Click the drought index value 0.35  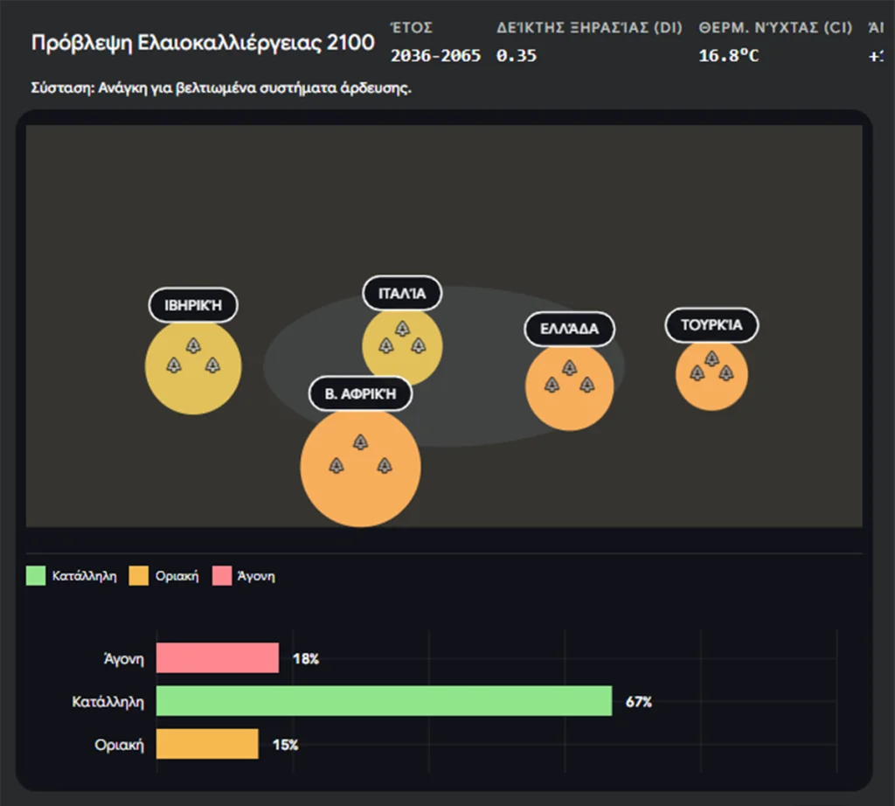(517, 55)
